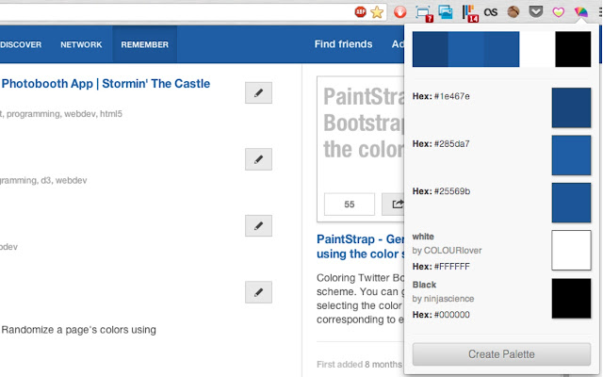Viewport: 603px width, 377px height.
Task: Open the colorful palette extension icon
Action: [x=580, y=12]
